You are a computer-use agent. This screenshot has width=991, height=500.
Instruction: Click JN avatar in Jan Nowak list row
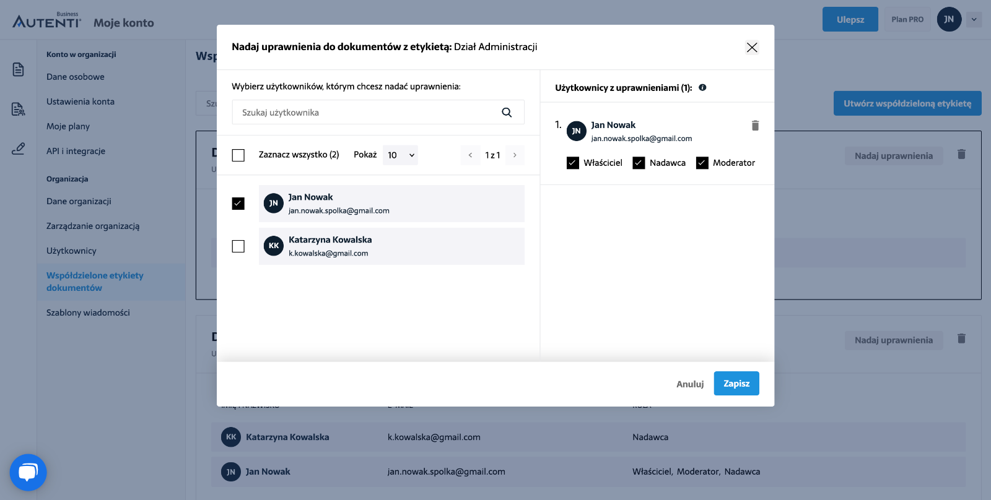coord(274,203)
